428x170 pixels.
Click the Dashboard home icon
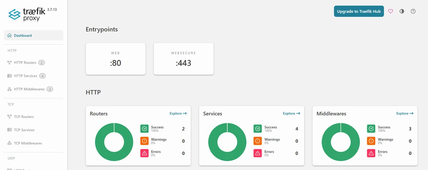(x=9, y=35)
